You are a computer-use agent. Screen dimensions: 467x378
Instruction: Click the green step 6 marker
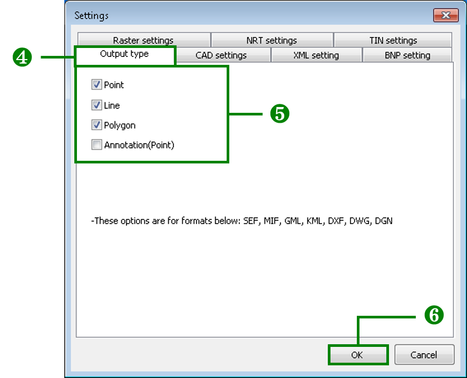pos(434,316)
